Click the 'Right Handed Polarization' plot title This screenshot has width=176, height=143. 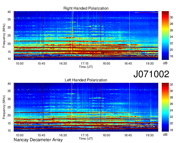point(86,8)
